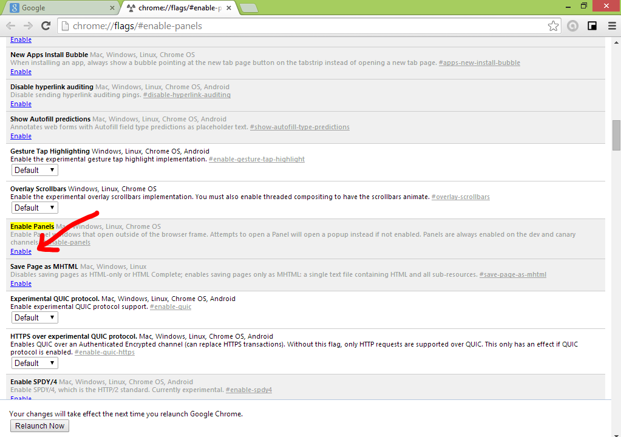Close the chrome://flags tab
This screenshot has width=621, height=437.
[x=229, y=8]
